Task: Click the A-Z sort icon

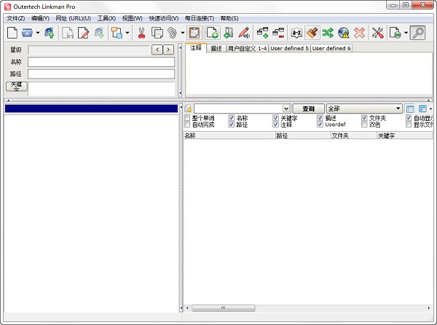Action: (x=296, y=33)
